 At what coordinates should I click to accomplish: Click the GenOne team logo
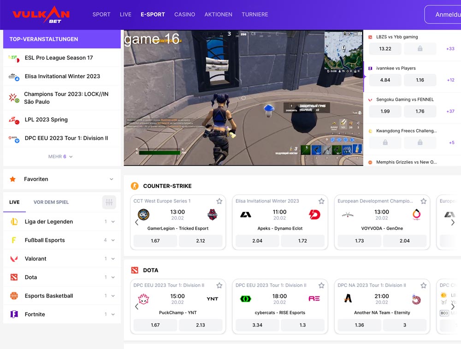pos(416,215)
